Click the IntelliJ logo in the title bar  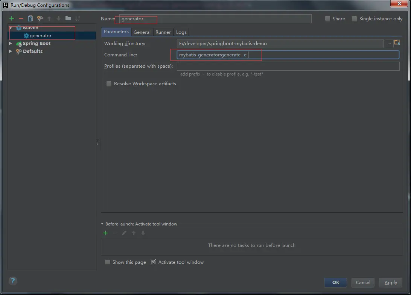tap(6, 5)
